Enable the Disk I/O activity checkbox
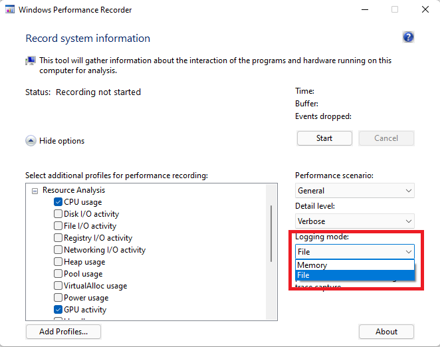The image size is (440, 347). (58, 213)
